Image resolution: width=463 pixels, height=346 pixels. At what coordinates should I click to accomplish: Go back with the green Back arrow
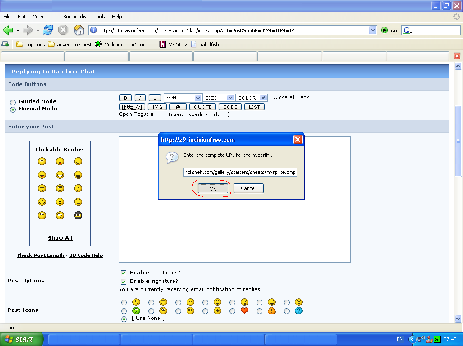click(x=8, y=30)
